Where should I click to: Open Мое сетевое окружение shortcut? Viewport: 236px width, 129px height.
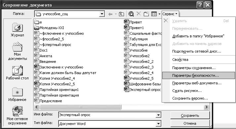pyautogui.click(x=17, y=115)
